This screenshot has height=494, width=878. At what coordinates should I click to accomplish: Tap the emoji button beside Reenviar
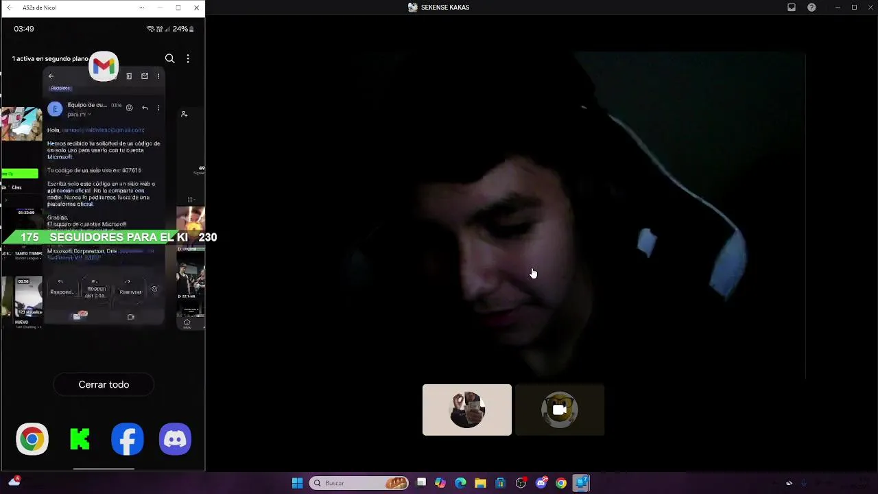[154, 289]
